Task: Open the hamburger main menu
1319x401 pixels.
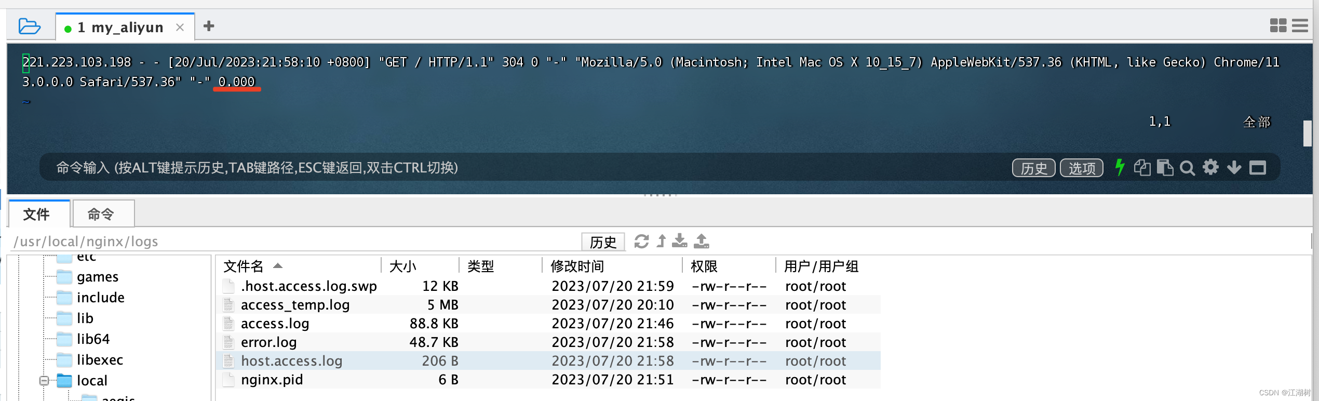Action: pos(1300,25)
